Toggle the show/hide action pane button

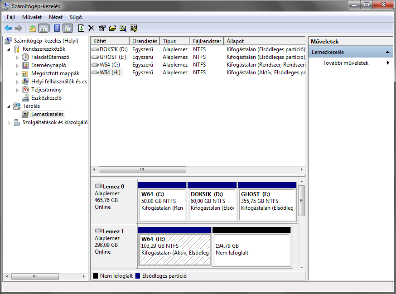point(68,28)
